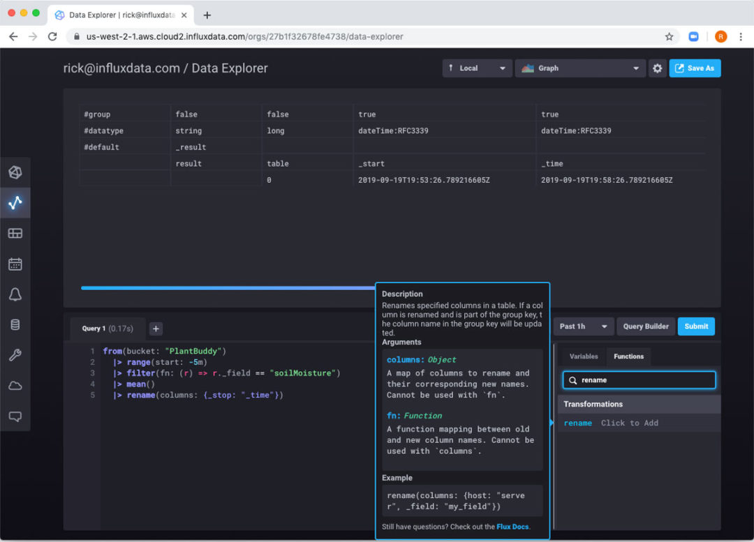Viewport: 754px width, 542px height.
Task: Switch to Query Builder
Action: (646, 326)
